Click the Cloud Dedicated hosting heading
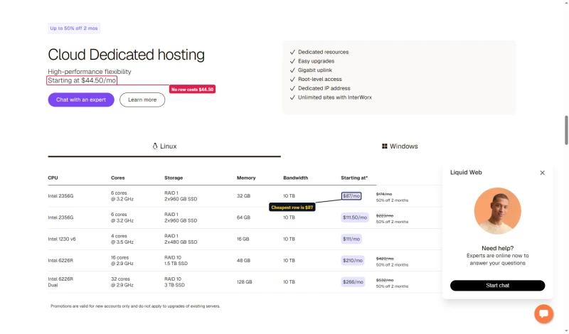569x334 pixels. pos(127,55)
